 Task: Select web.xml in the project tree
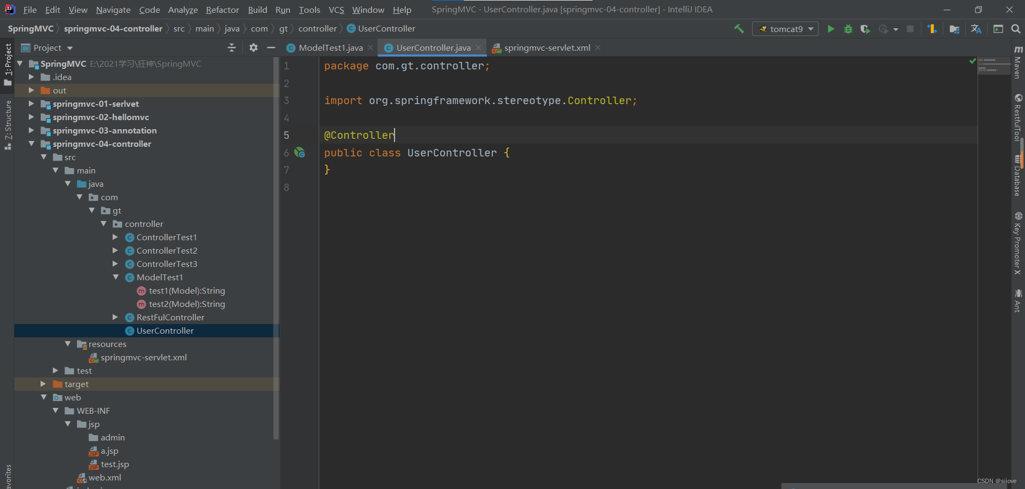[105, 477]
